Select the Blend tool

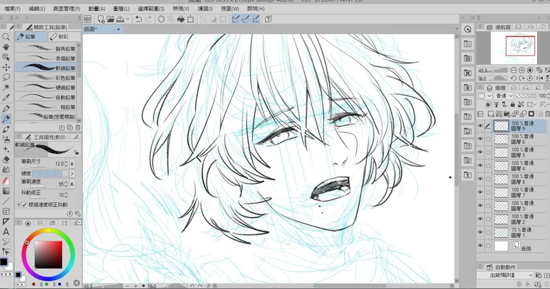point(6,170)
